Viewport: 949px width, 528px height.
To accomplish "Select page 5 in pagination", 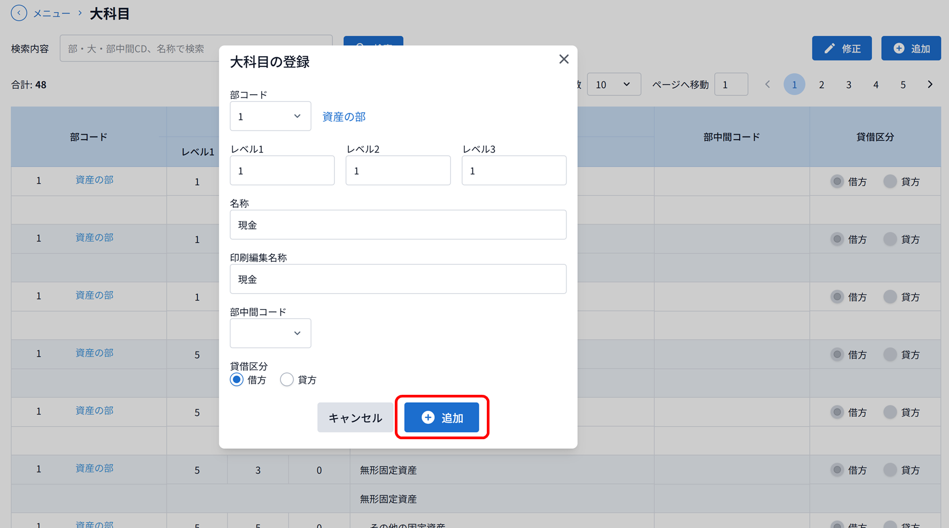I will pyautogui.click(x=903, y=85).
